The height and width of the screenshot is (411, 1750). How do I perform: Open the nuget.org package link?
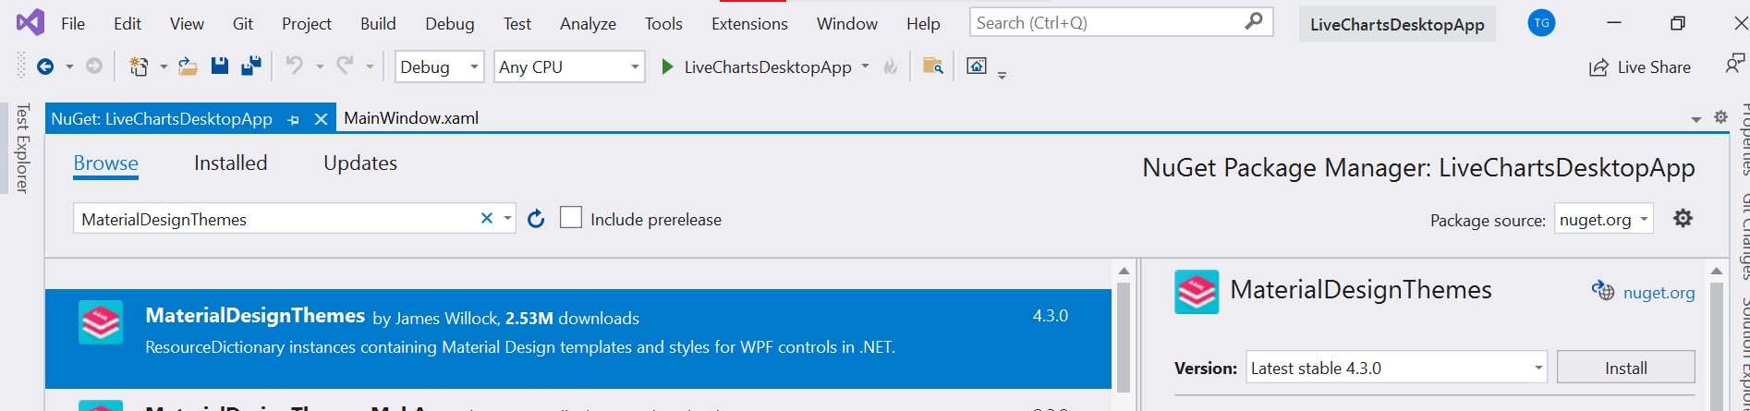1659,293
